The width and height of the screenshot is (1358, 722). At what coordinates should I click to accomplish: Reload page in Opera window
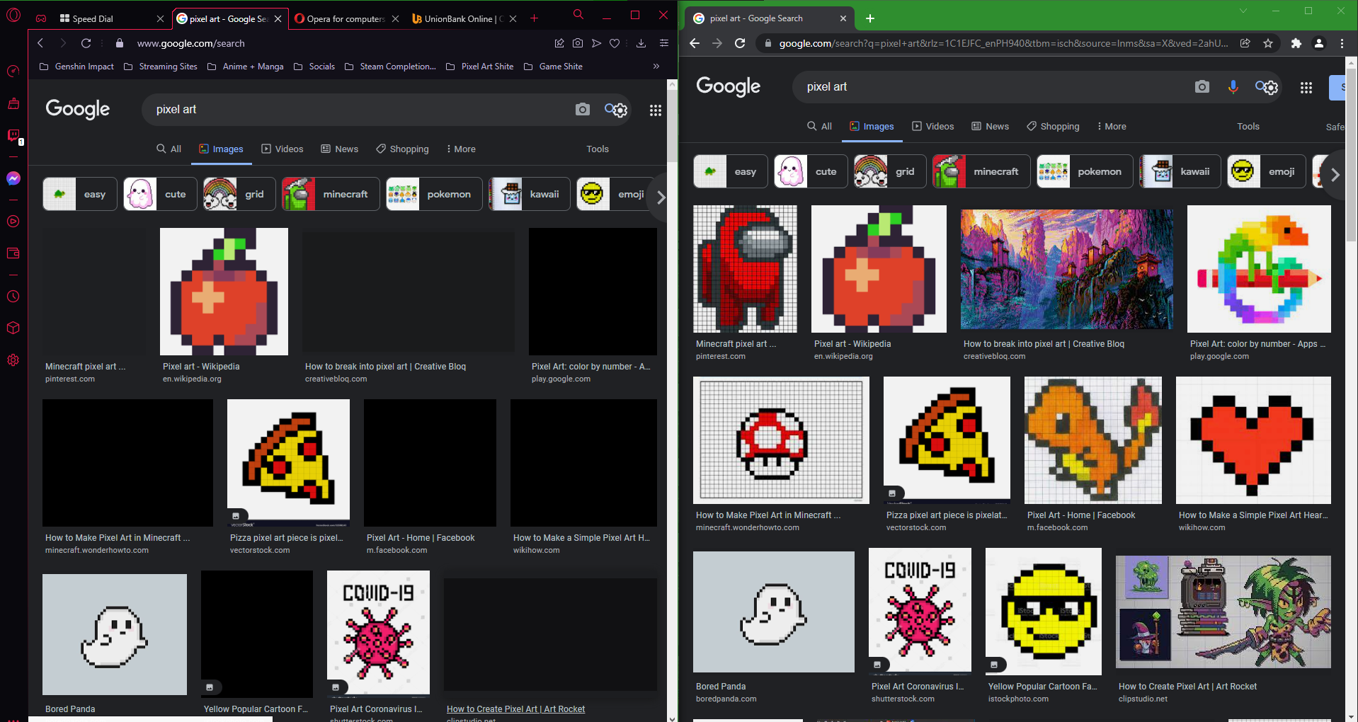click(86, 43)
